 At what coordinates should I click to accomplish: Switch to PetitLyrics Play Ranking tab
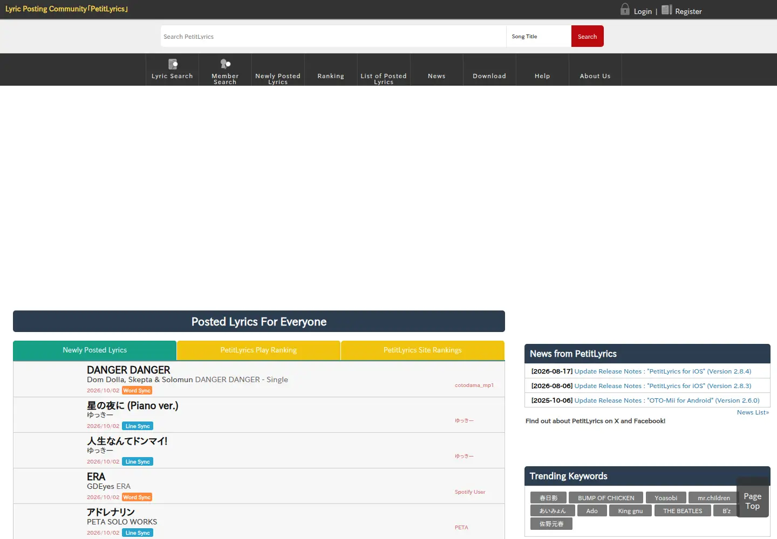point(258,350)
